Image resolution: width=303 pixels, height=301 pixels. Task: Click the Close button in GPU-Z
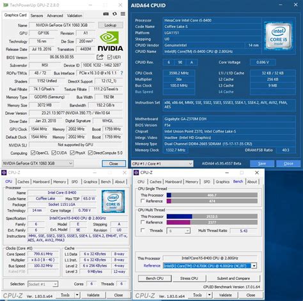[x=114, y=163]
